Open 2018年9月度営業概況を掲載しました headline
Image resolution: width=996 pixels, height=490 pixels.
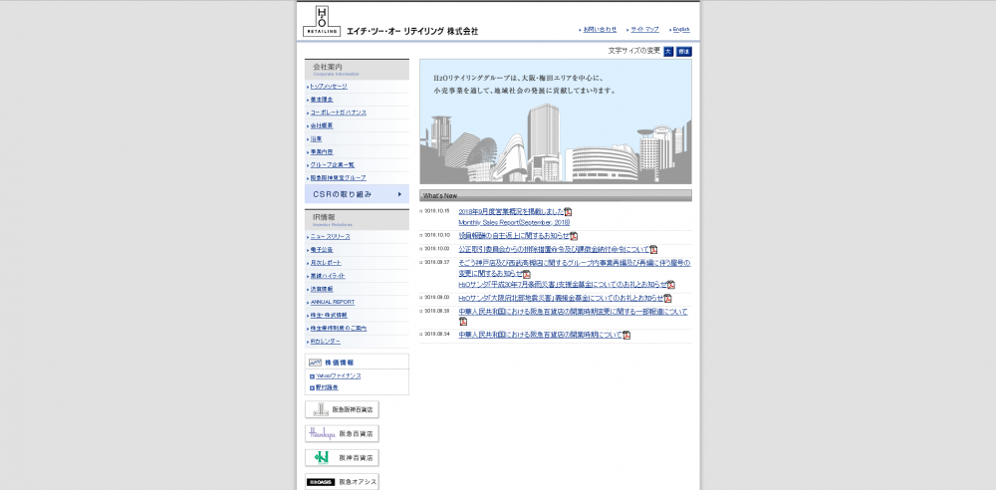(x=511, y=211)
